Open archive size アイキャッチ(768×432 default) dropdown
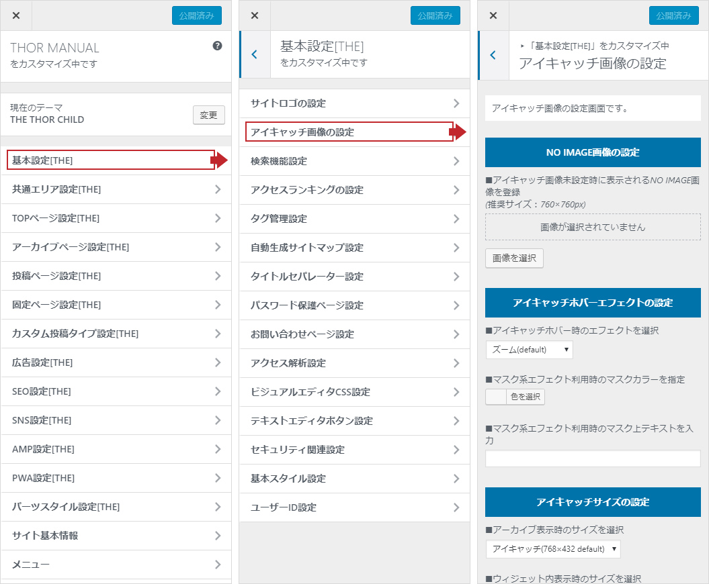Viewport: 709px width, 584px height. [552, 549]
